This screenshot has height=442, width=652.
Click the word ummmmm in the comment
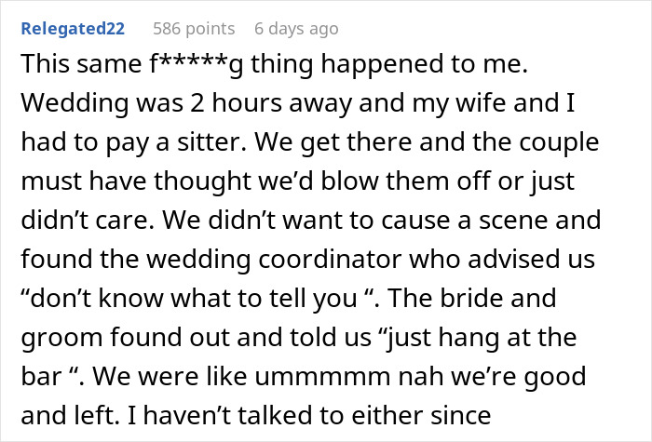[x=322, y=376]
